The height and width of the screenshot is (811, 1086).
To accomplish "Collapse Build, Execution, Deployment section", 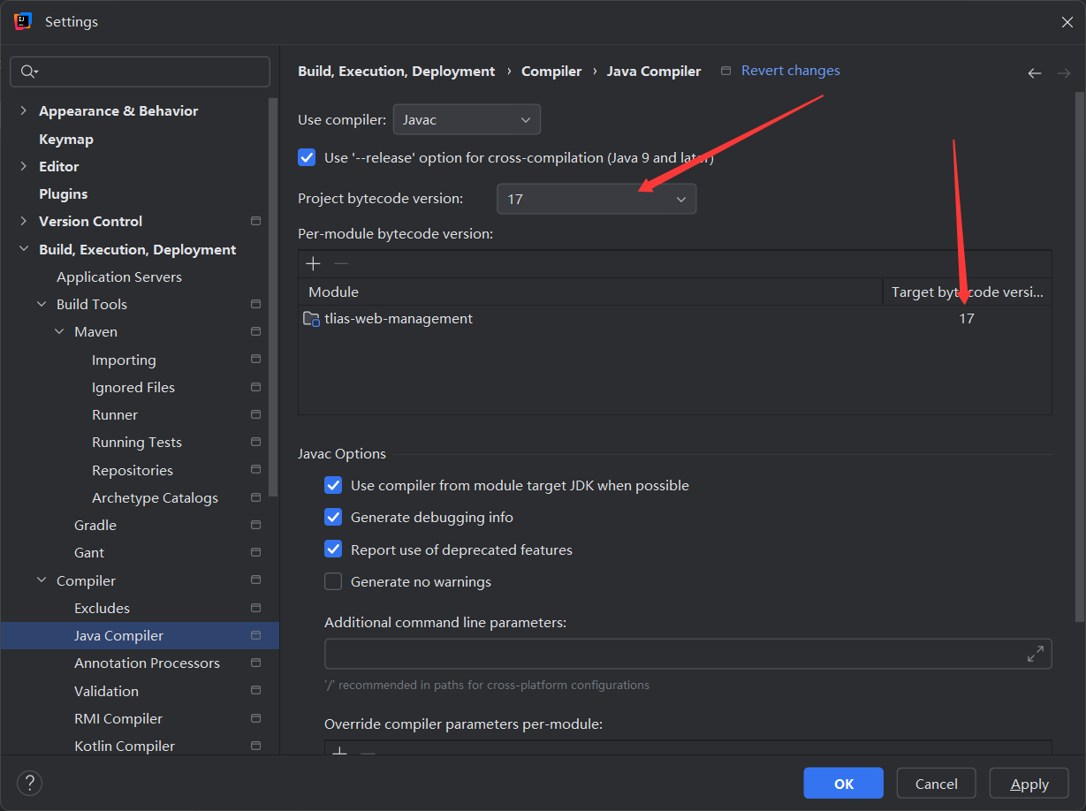I will 23,249.
